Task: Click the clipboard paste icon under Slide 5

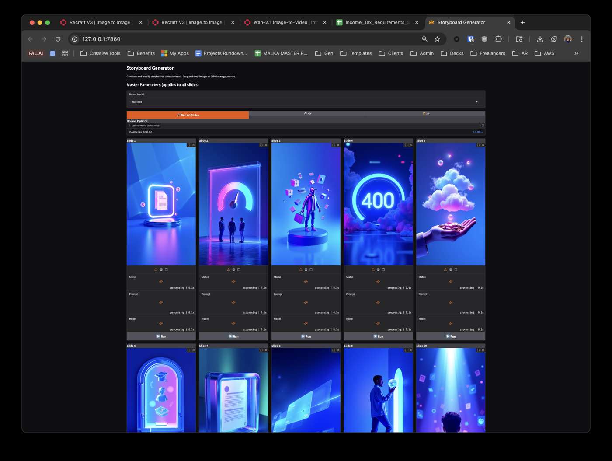Action: point(456,269)
